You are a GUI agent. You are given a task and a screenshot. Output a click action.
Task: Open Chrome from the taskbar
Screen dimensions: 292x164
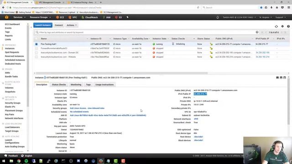19,161
